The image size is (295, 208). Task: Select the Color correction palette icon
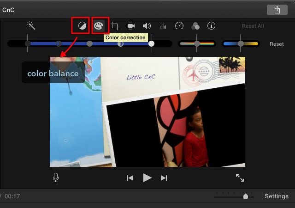click(x=98, y=26)
